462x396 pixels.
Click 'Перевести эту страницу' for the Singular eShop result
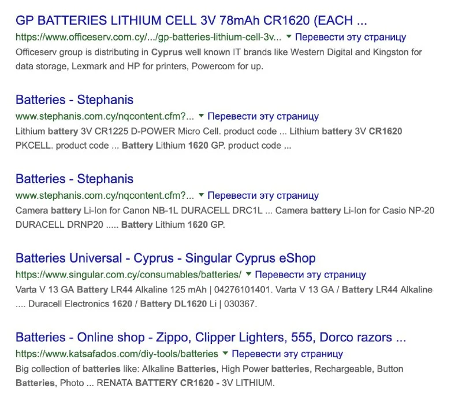[x=310, y=275]
